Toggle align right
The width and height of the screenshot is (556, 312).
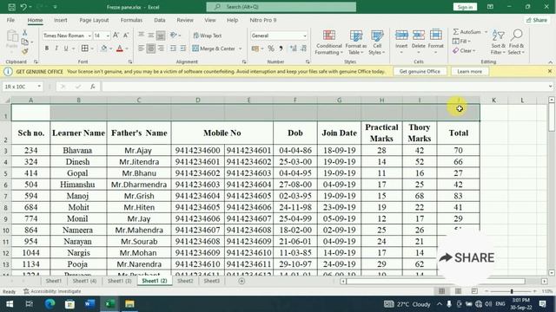(x=161, y=49)
